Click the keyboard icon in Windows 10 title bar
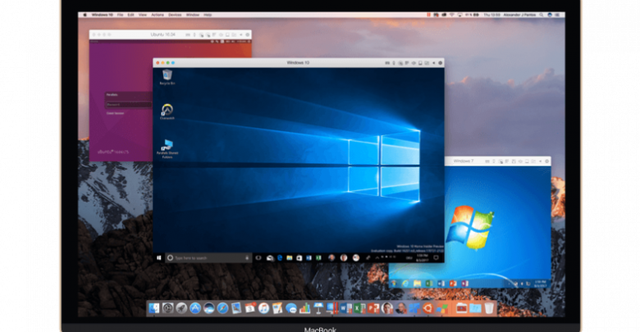 pos(387,63)
